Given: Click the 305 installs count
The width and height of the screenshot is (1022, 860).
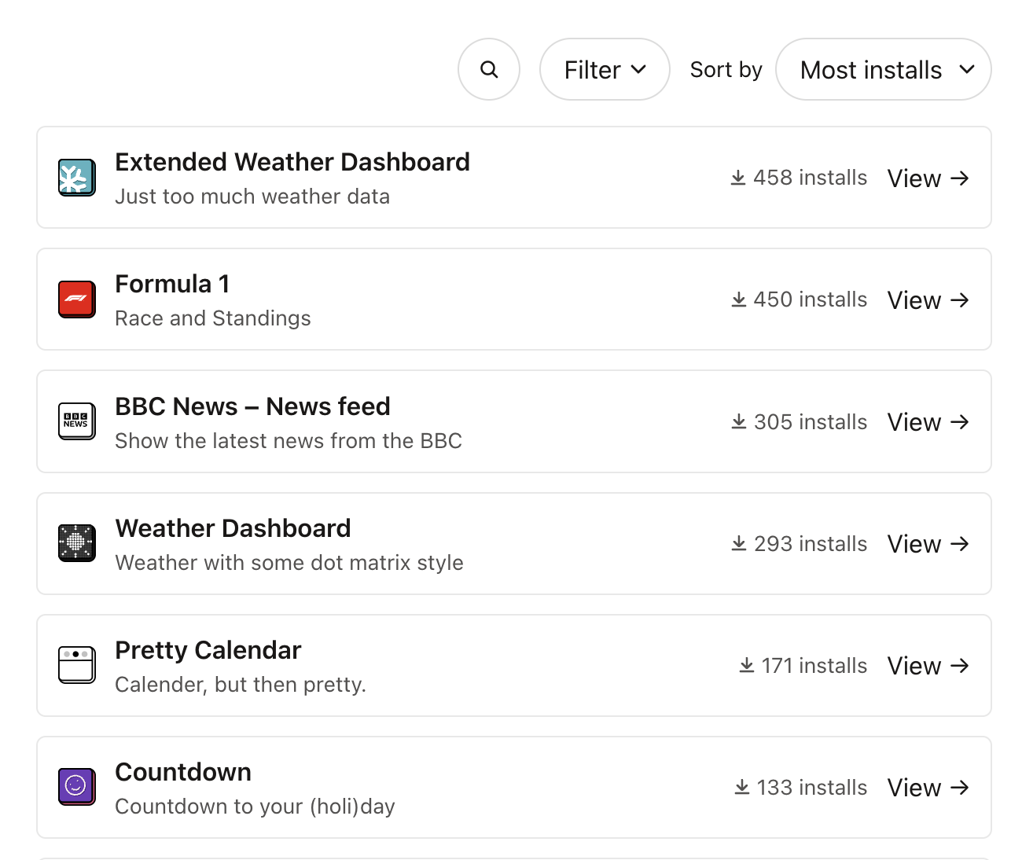Looking at the screenshot, I should click(x=799, y=422).
